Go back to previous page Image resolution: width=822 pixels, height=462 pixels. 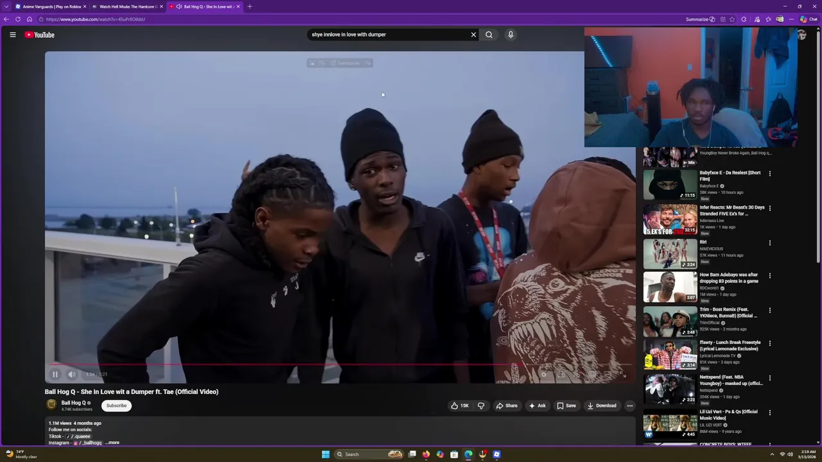6,19
